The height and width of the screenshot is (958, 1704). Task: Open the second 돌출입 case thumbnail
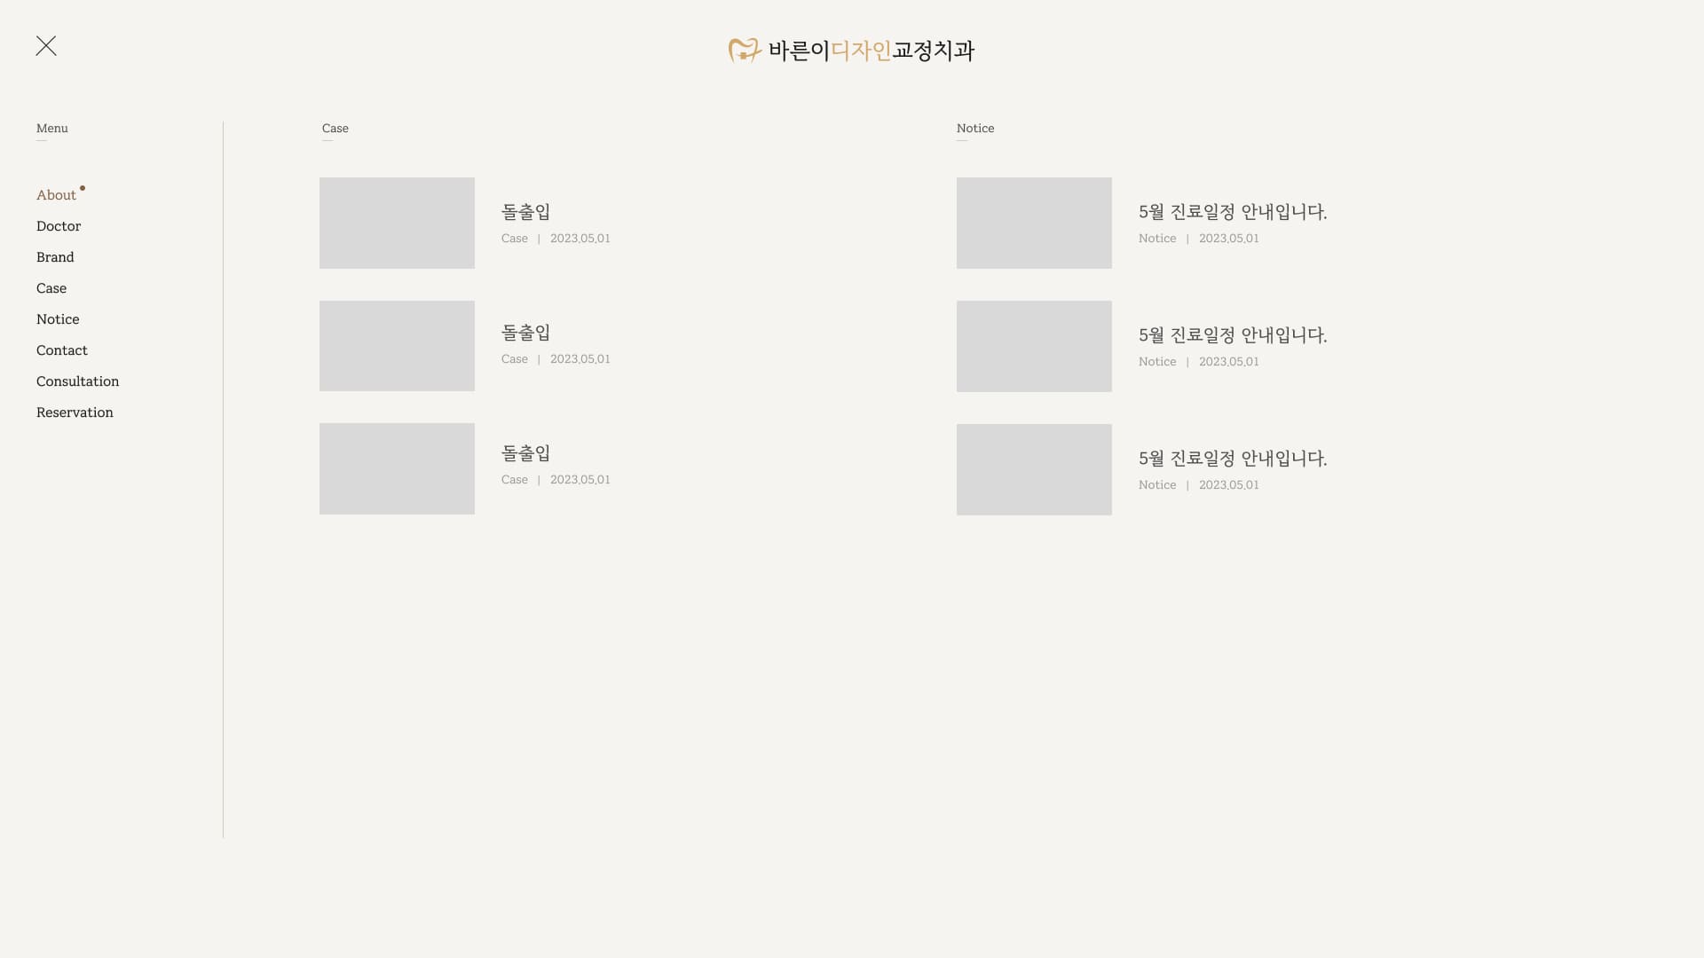397,346
